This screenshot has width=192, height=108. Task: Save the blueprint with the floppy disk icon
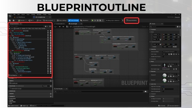click(x=10, y=20)
